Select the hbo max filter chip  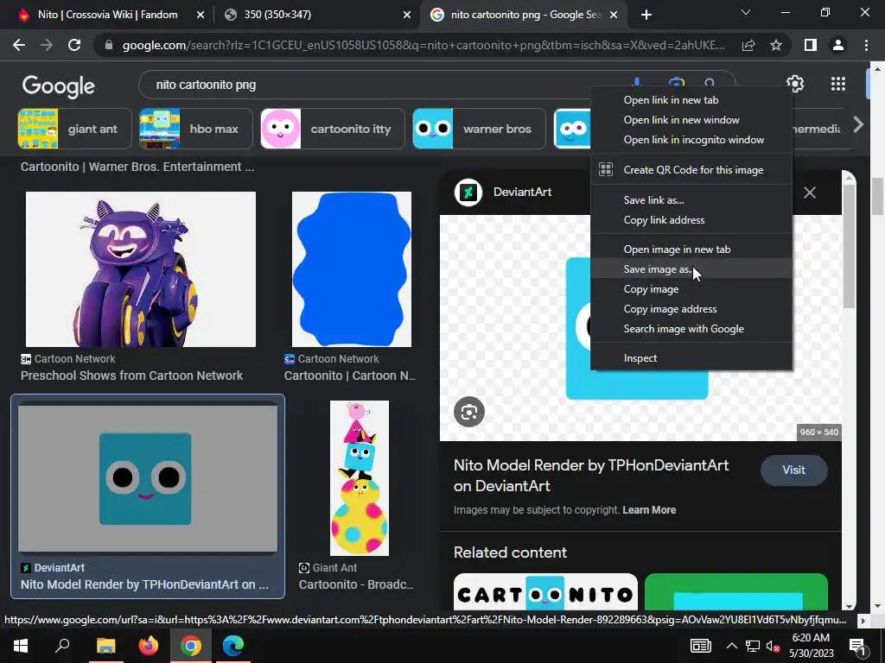196,129
